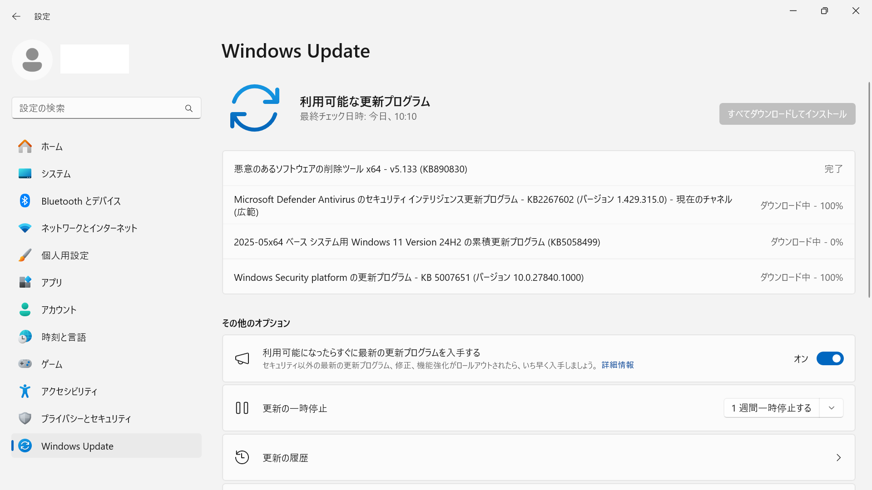Open the 詳細情報 link
Screen dimensions: 872x490
(x=618, y=365)
